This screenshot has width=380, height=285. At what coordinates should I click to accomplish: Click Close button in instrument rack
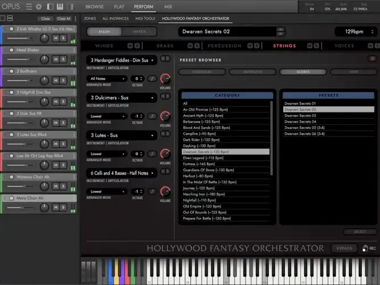click(46, 19)
